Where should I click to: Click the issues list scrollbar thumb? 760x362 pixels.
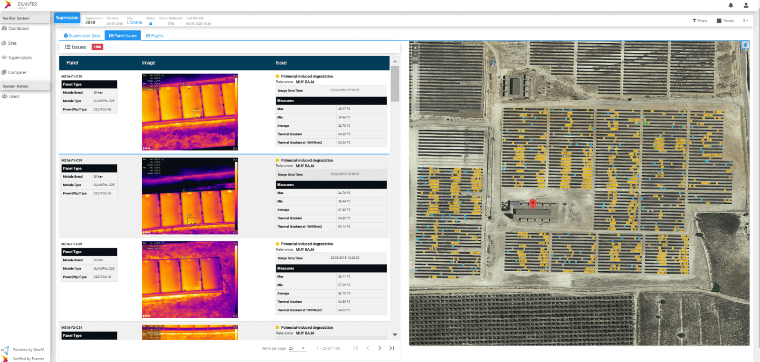pos(395,84)
